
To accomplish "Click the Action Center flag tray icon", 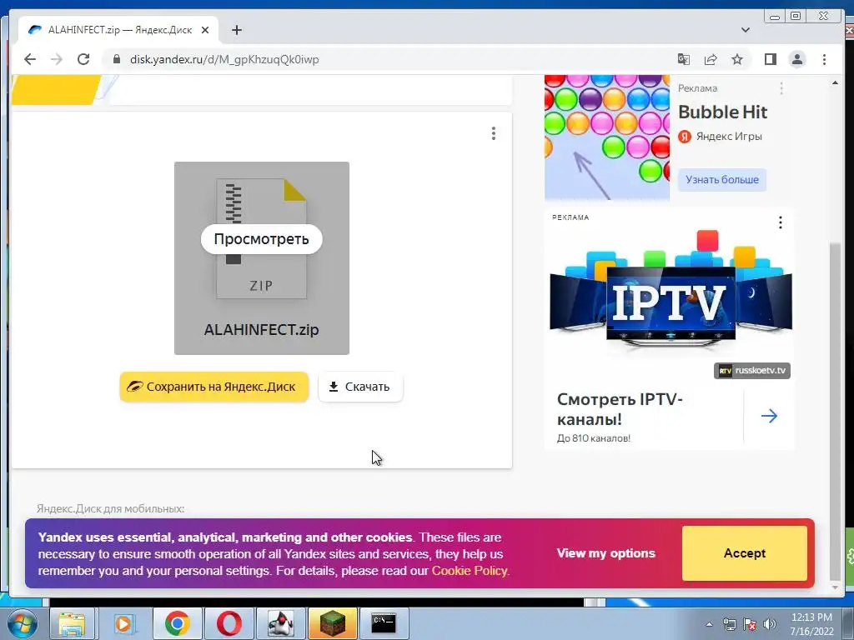I will pos(750,624).
